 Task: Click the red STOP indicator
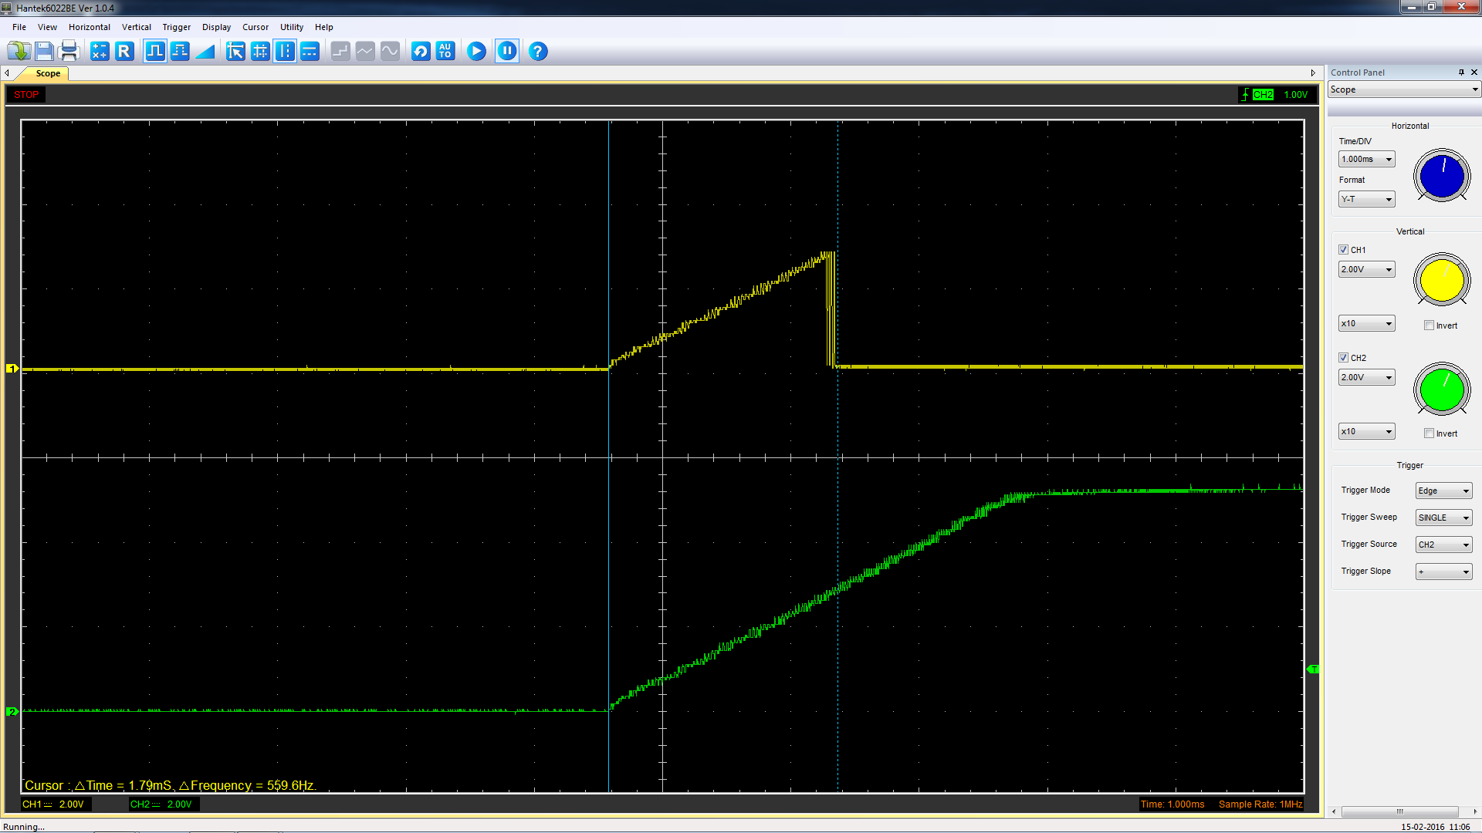click(x=25, y=94)
